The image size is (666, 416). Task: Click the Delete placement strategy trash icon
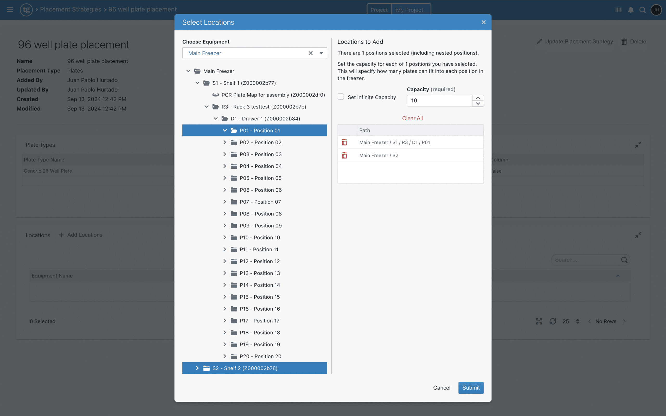624,41
